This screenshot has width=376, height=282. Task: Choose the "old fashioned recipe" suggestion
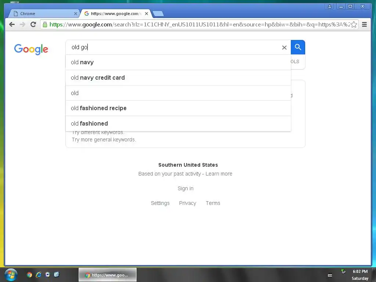click(178, 108)
